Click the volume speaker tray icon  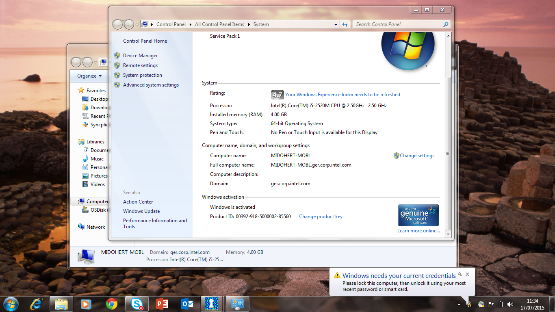click(510, 304)
